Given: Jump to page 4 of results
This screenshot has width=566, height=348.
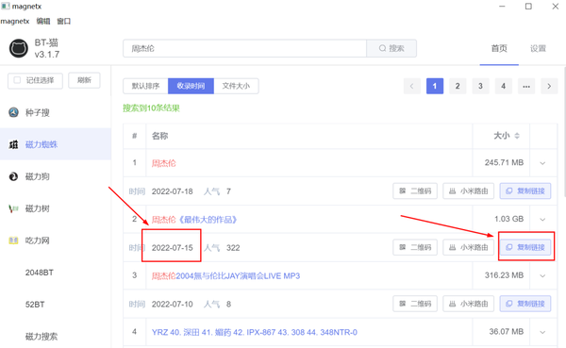Looking at the screenshot, I should click(x=503, y=86).
